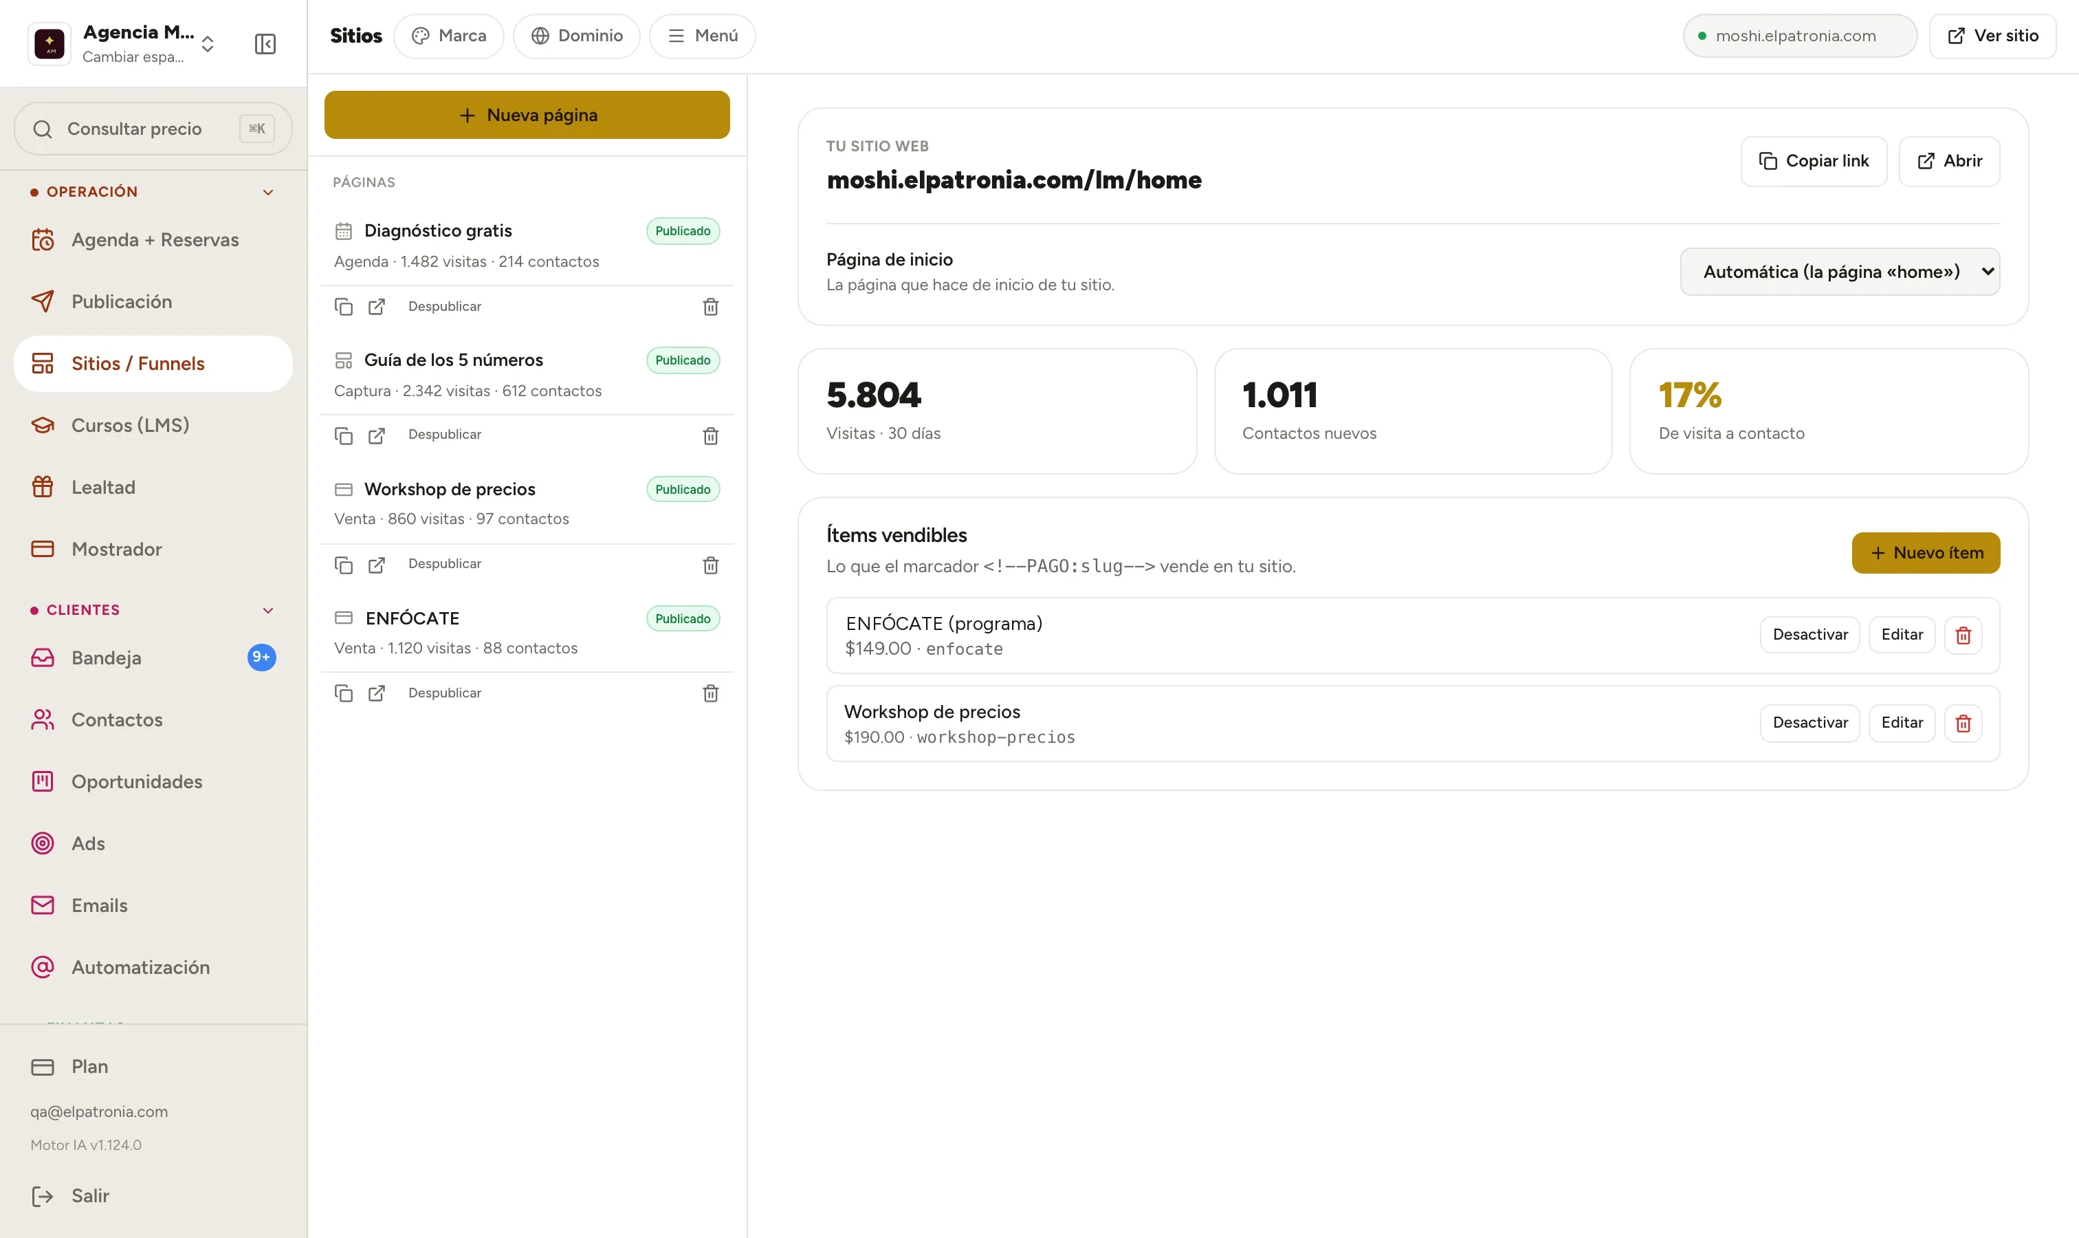This screenshot has width=2079, height=1238.
Task: Open the agency logo workspace icon
Action: tap(49, 44)
